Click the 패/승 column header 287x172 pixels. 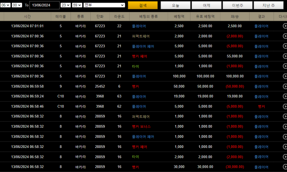[235, 16]
